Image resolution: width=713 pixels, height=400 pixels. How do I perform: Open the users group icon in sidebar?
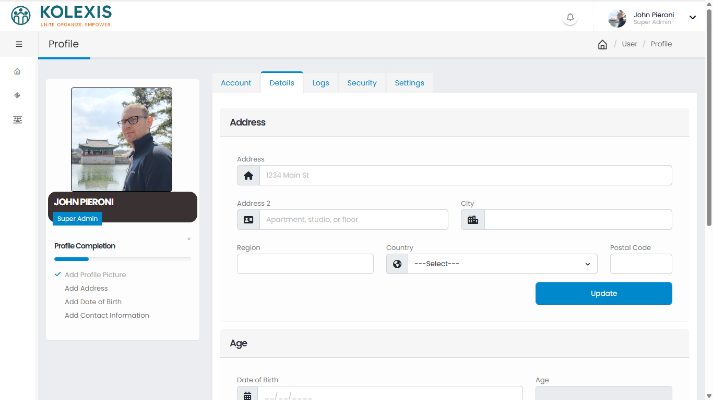tap(18, 120)
